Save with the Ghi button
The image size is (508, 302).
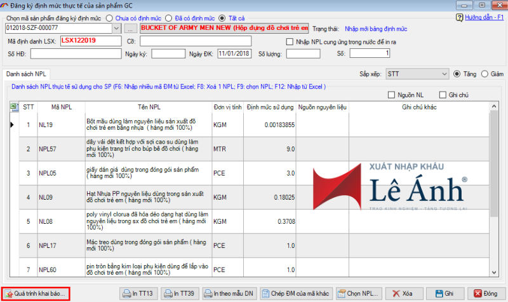pos(445,294)
